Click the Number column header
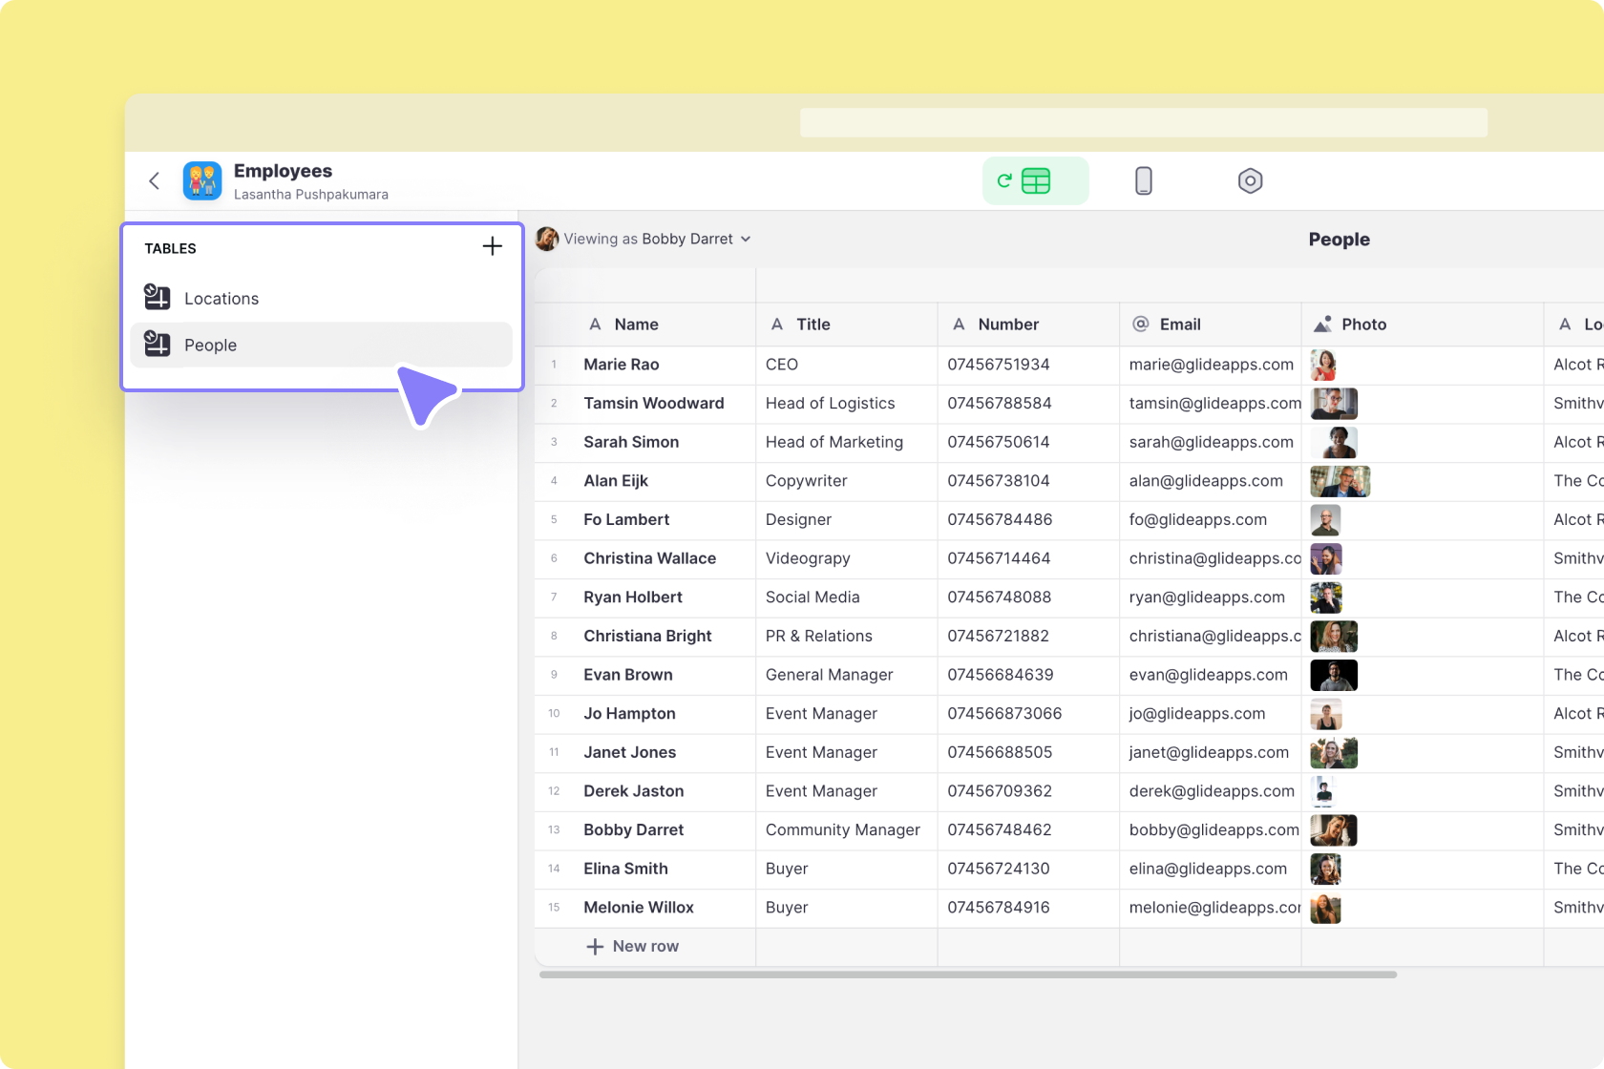Viewport: 1604px width, 1069px height. click(1007, 325)
